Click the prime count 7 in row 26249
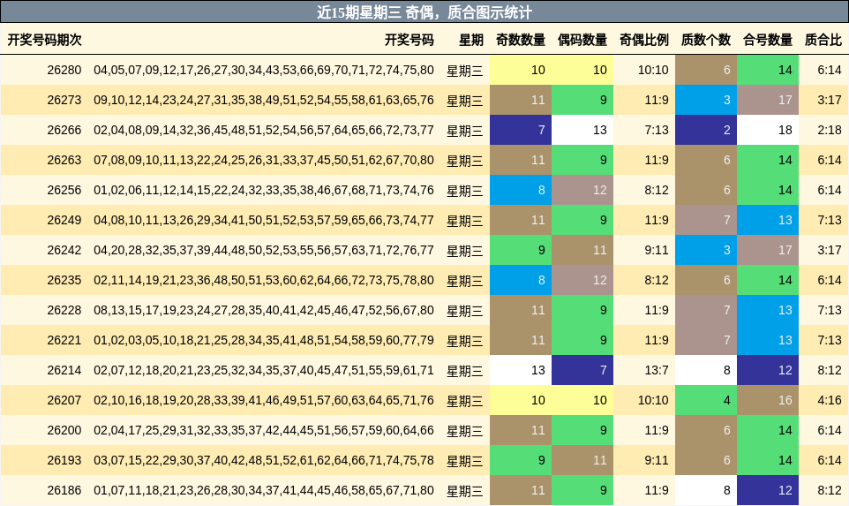The image size is (849, 506). click(706, 220)
